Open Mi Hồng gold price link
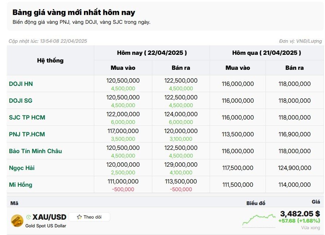 20,185
